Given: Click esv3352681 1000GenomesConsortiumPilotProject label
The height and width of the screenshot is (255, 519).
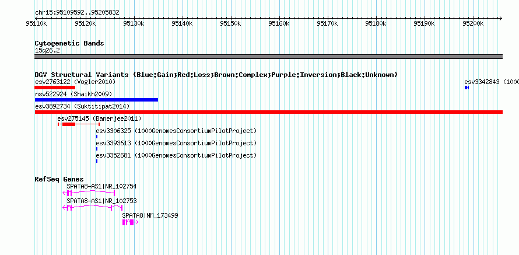Looking at the screenshot, I should 177,155.
